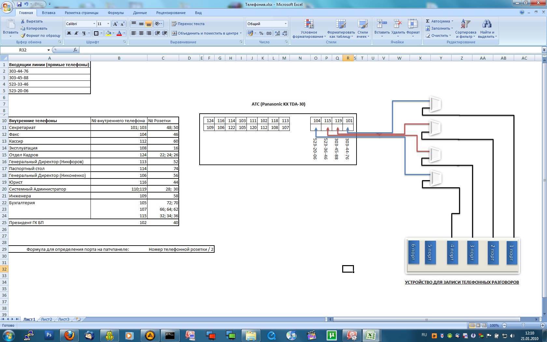Open Format as Table (Форматировать как таблицу)

tap(341, 29)
